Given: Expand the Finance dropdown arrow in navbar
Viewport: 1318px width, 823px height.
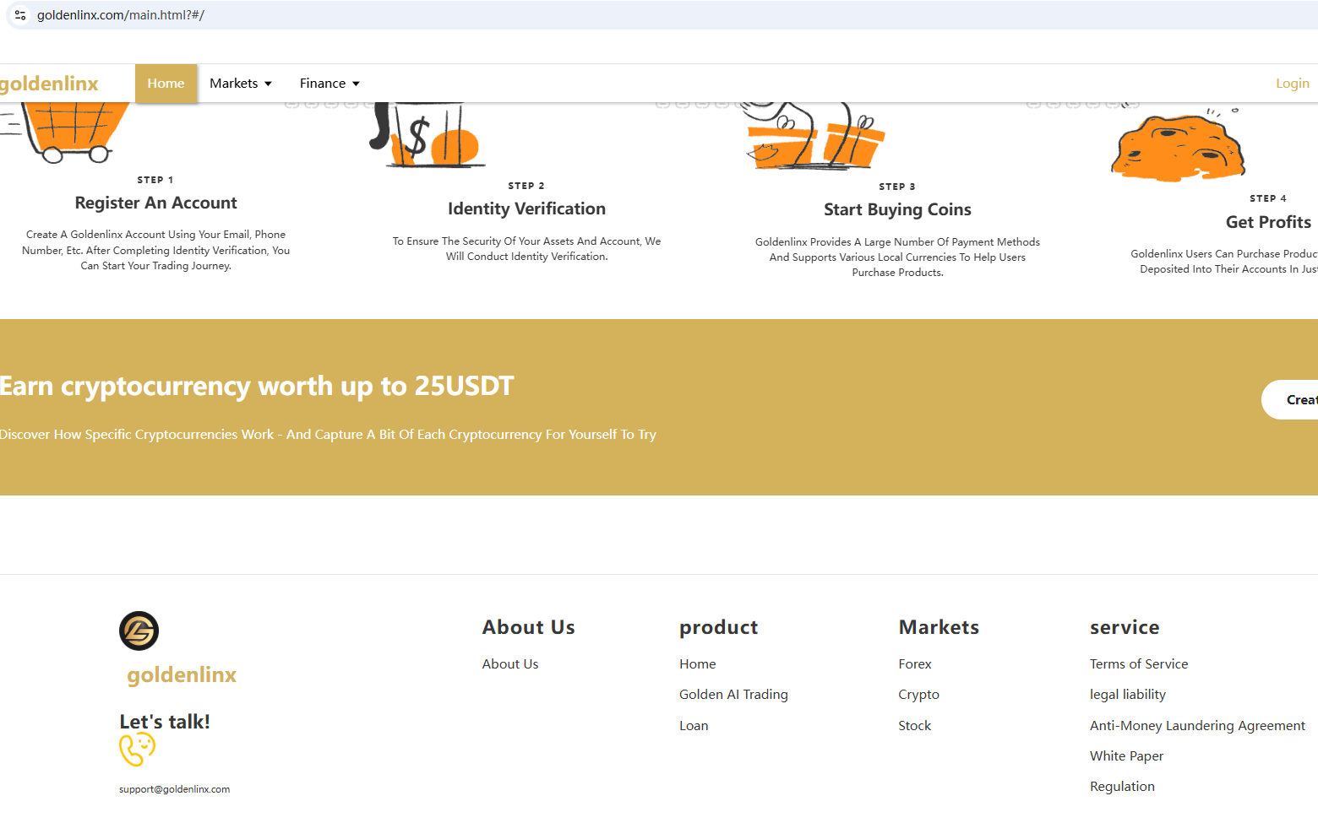Looking at the screenshot, I should tap(356, 84).
